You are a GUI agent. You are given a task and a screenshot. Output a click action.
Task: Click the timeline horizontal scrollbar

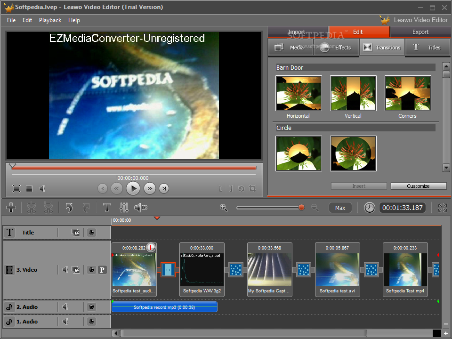pyautogui.click(x=244, y=333)
